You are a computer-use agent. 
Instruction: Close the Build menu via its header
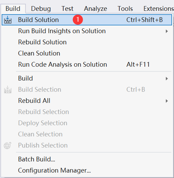[13, 8]
